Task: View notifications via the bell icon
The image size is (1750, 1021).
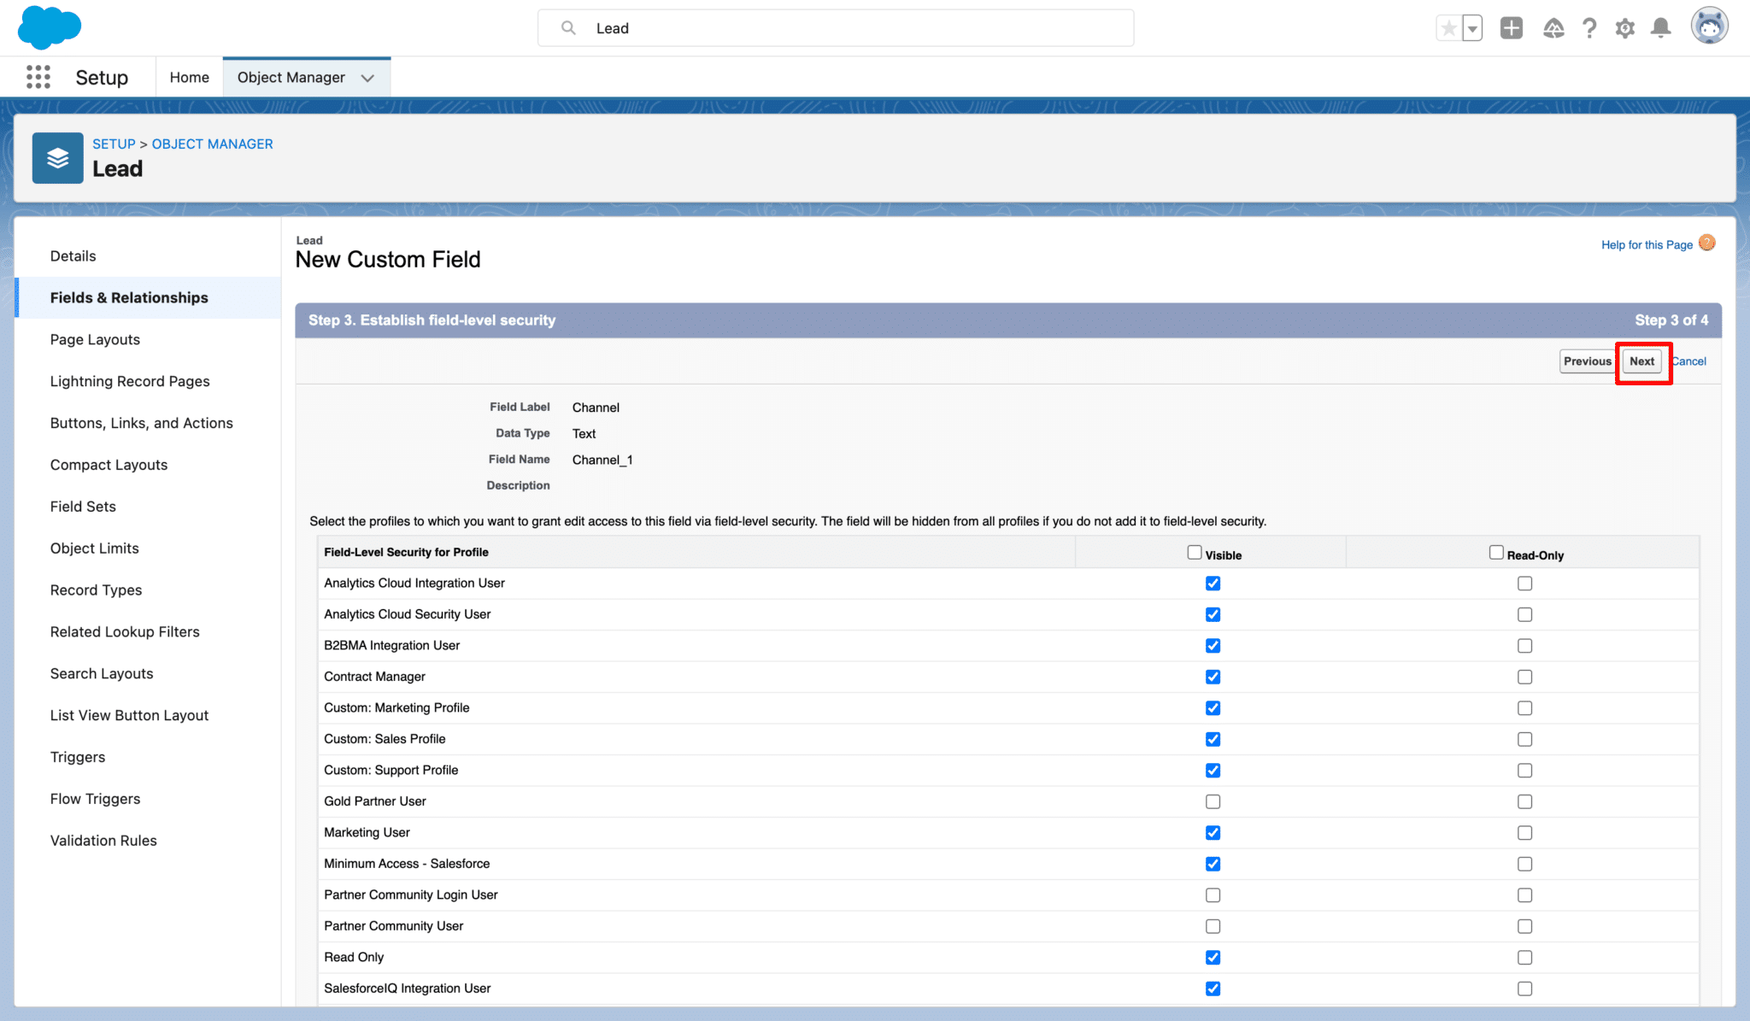Action: 1661,27
